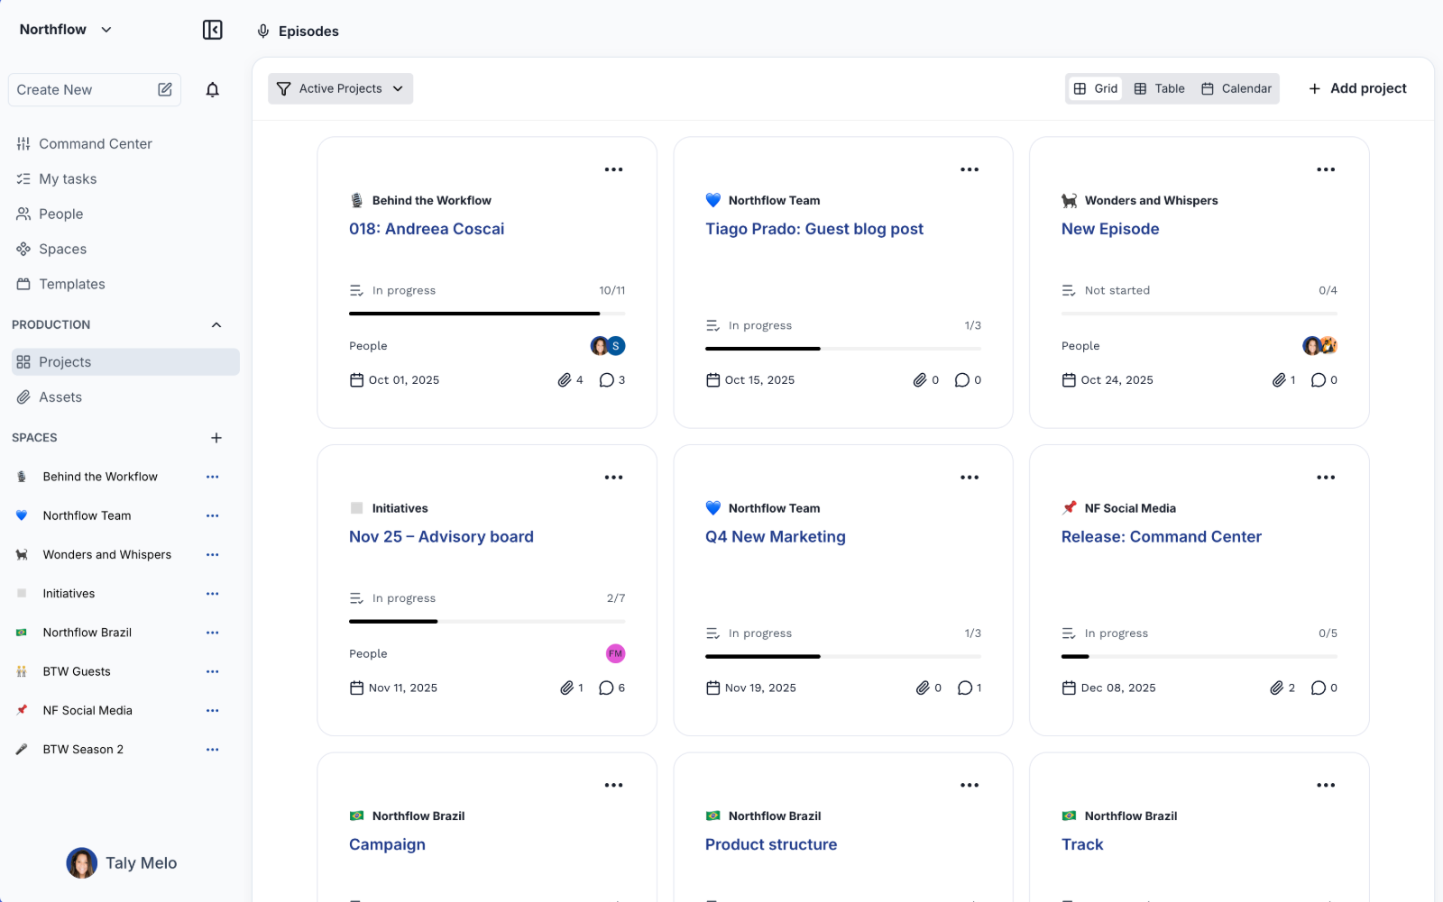Open options for Northflow Team space
Viewport: 1443px width, 902px height.
point(213,515)
